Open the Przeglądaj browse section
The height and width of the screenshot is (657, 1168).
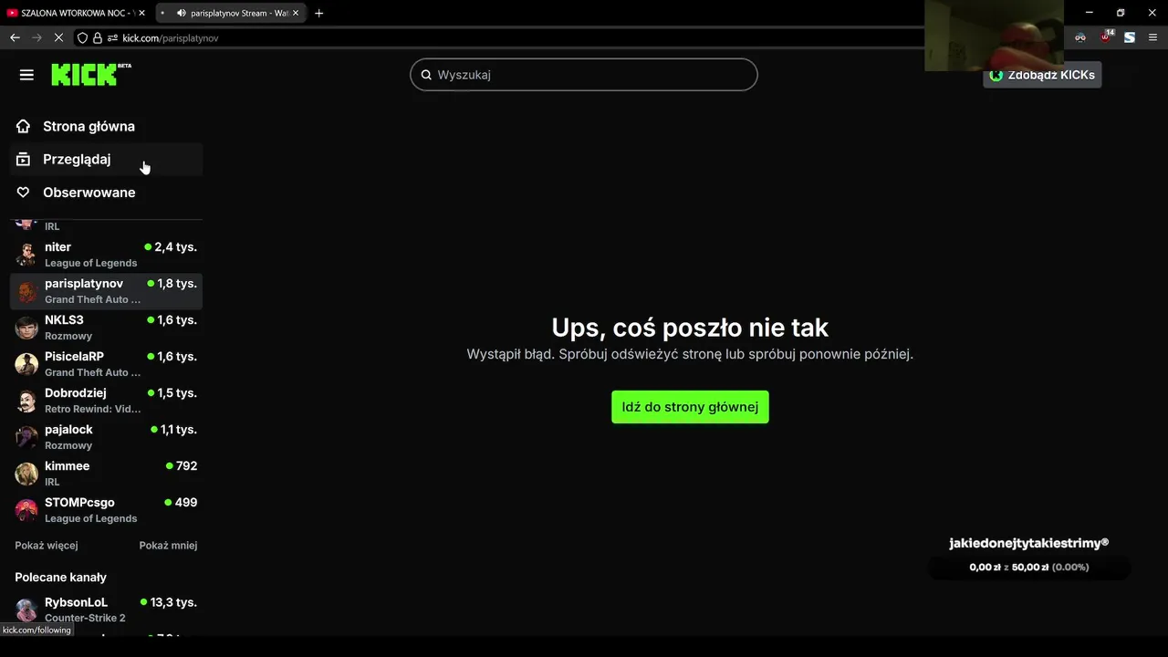point(106,159)
